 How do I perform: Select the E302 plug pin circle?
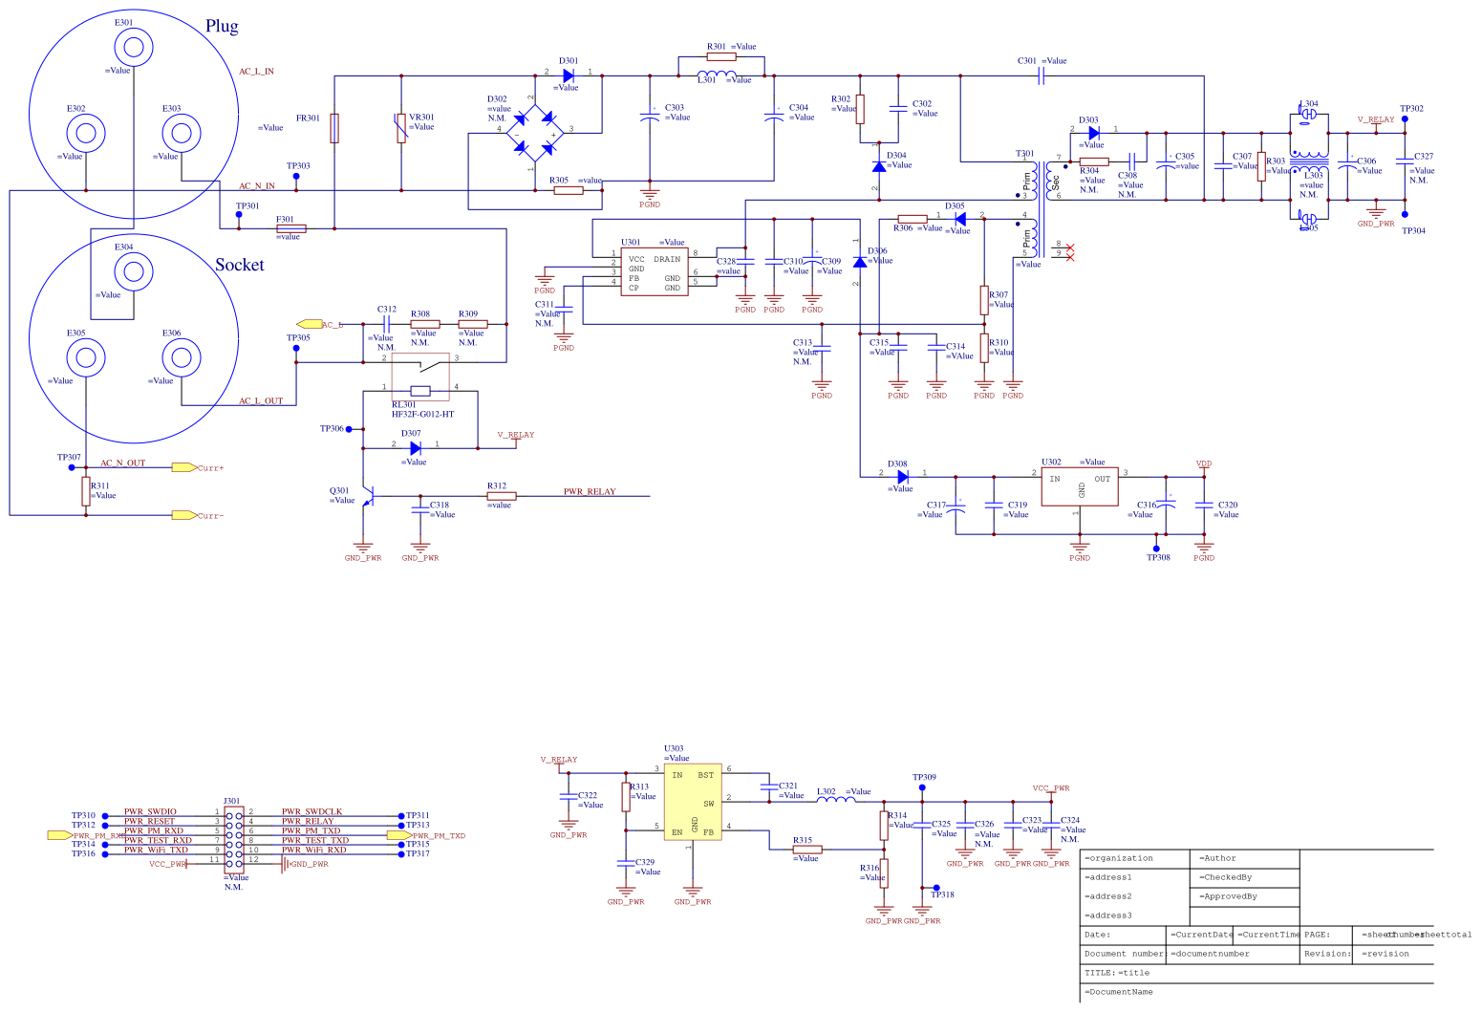86,133
